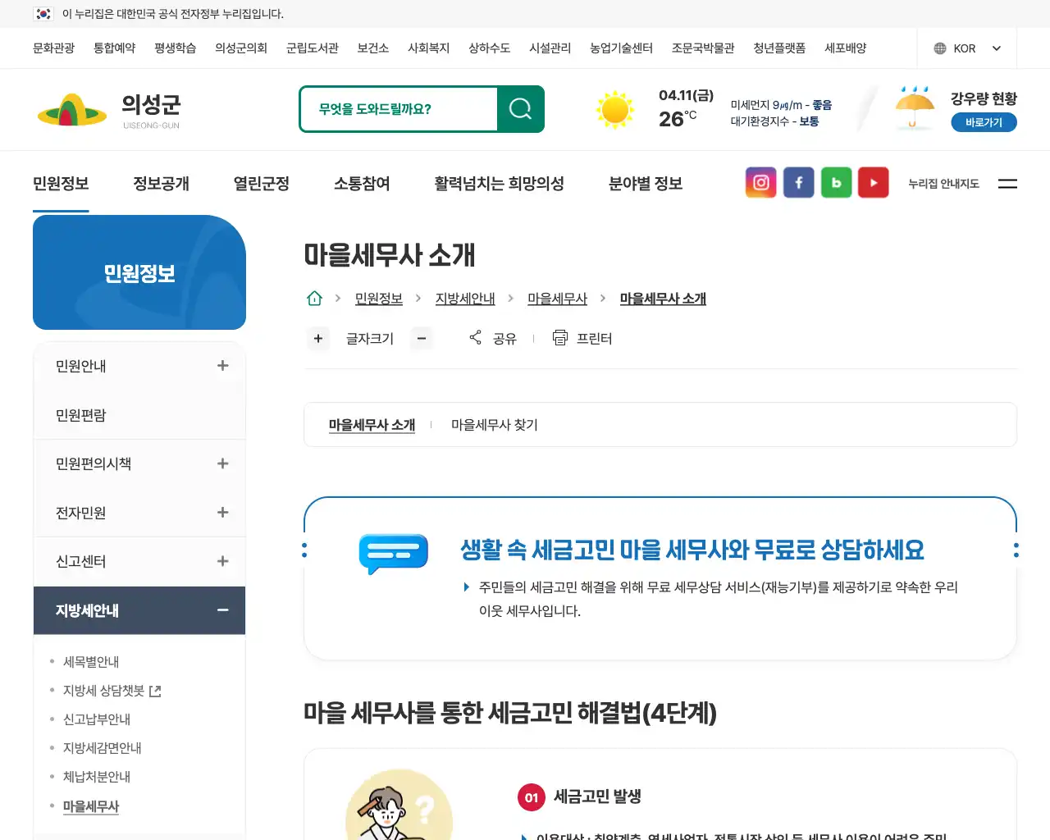Open the Instagram icon
This screenshot has height=840, width=1050.
760,182
